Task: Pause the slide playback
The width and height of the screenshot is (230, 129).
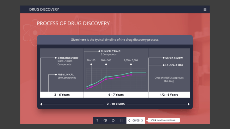Action: click(x=121, y=120)
